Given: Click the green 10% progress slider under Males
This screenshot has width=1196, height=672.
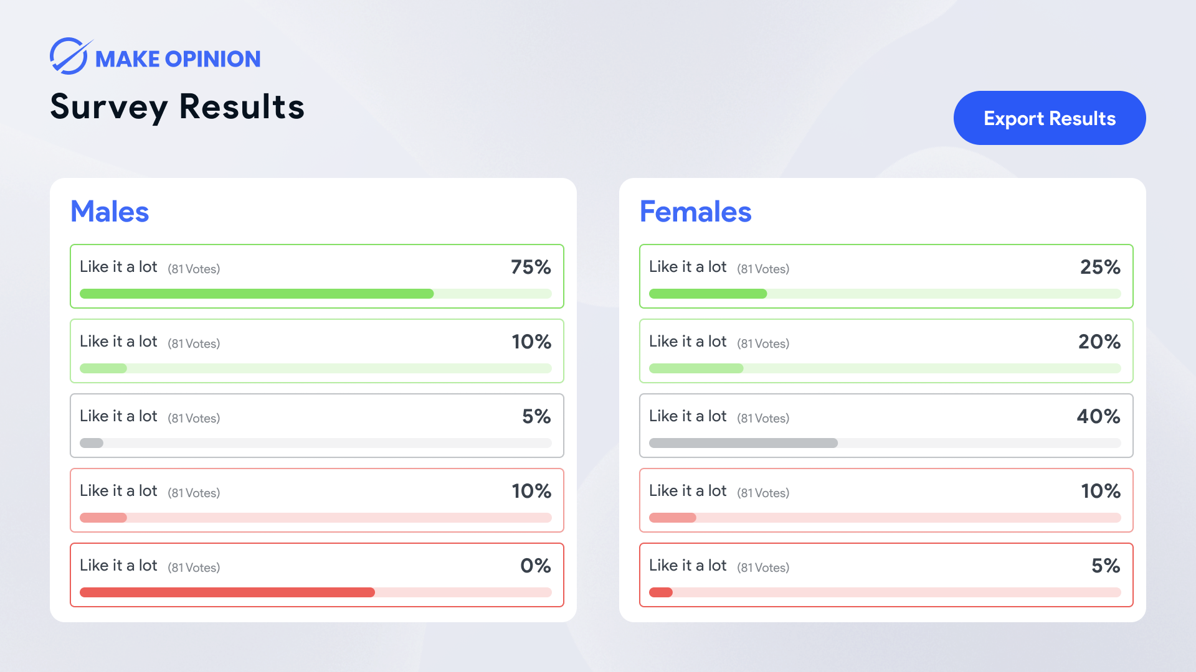Looking at the screenshot, I should tap(103, 368).
